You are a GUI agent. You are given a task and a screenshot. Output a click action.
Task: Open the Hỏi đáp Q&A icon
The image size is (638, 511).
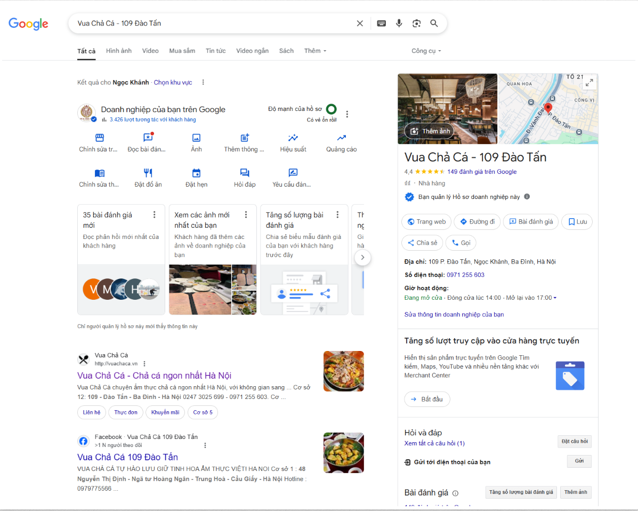[244, 173]
